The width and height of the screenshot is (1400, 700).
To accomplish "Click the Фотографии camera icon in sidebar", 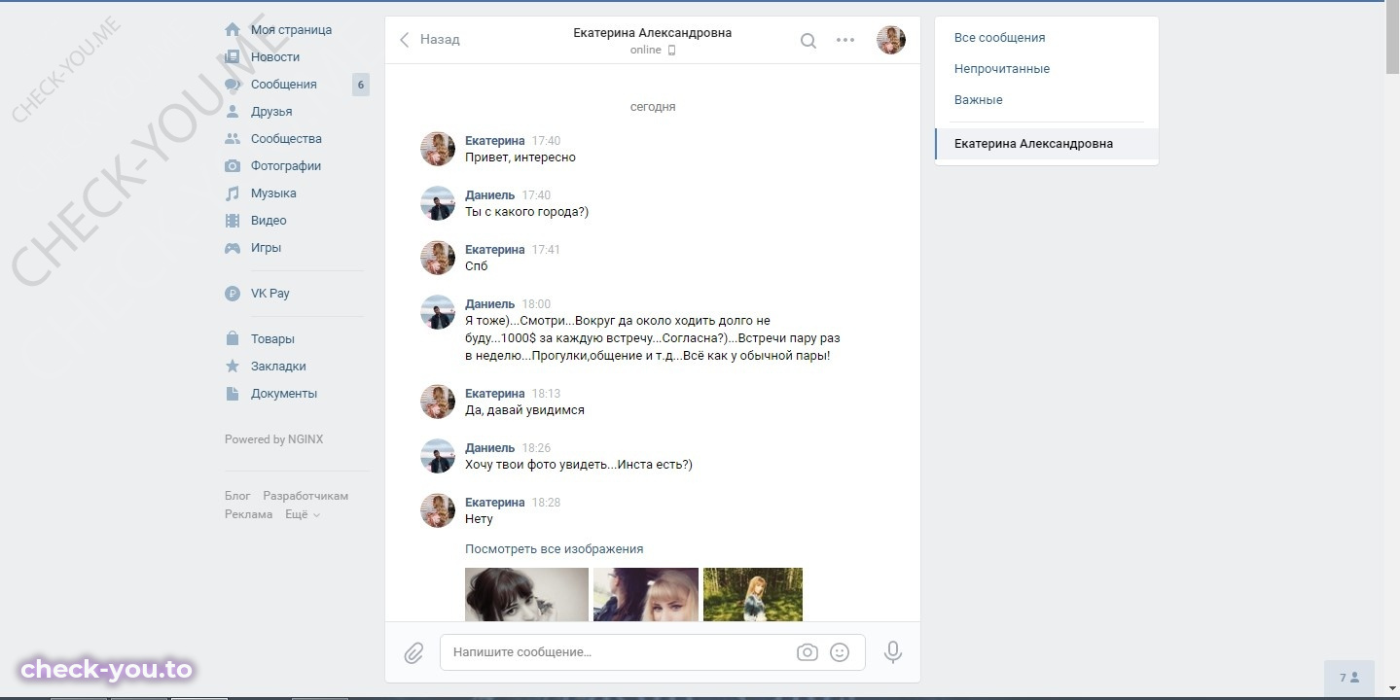I will tap(233, 166).
